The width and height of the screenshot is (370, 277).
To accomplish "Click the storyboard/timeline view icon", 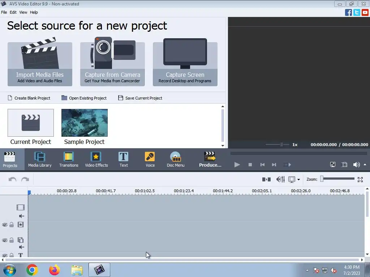I will point(292,180).
